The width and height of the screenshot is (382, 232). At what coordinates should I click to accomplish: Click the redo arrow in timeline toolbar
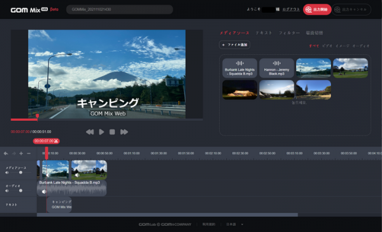click(x=14, y=153)
